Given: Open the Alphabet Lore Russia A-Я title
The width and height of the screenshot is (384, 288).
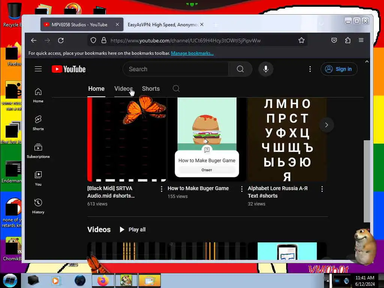Looking at the screenshot, I should click(278, 192).
